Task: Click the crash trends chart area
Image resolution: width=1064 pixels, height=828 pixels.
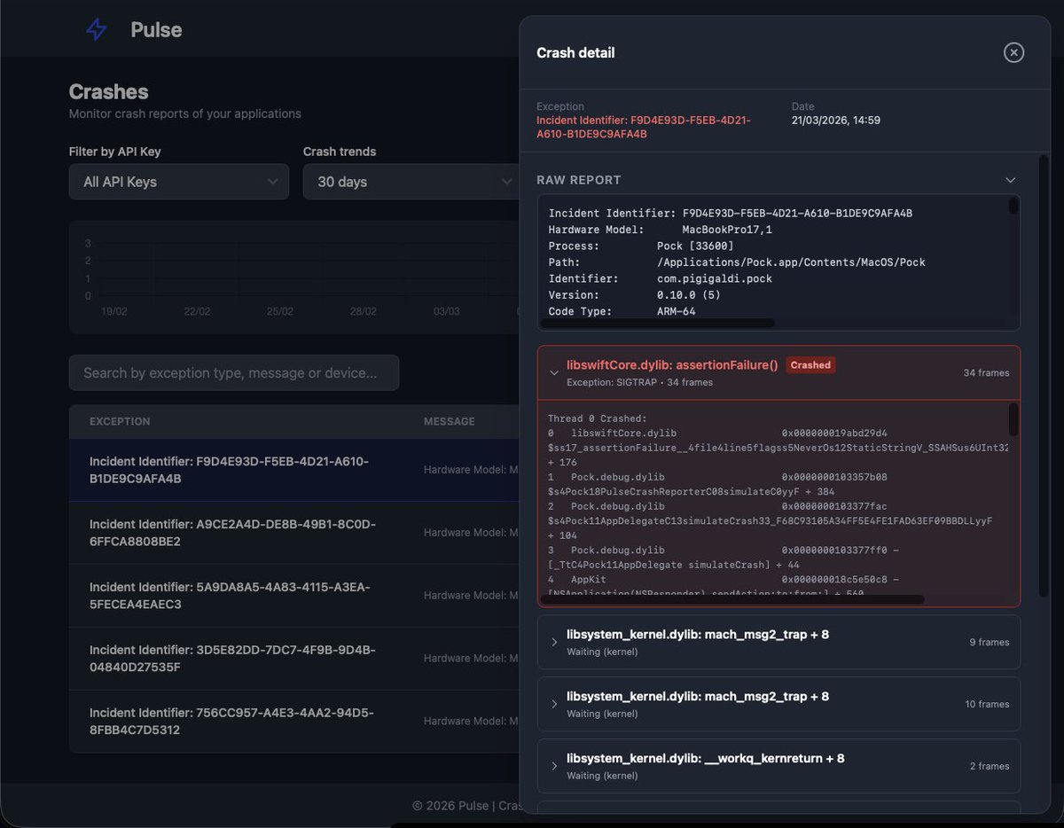Action: point(294,277)
